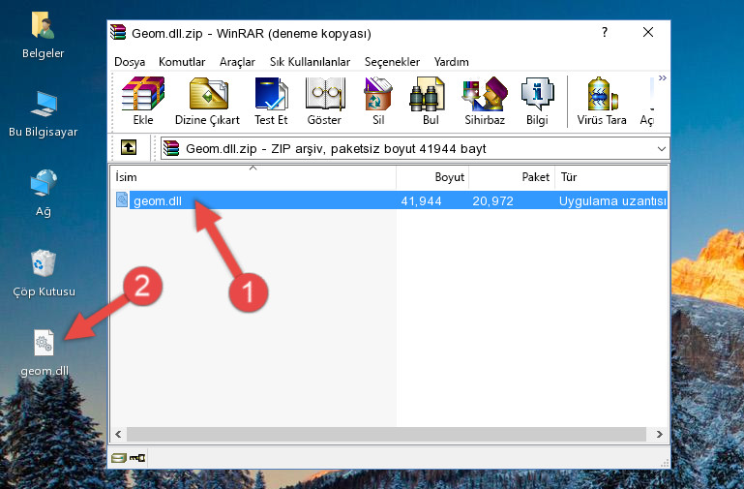Open the Dosya menu
This screenshot has width=744, height=489.
point(130,62)
